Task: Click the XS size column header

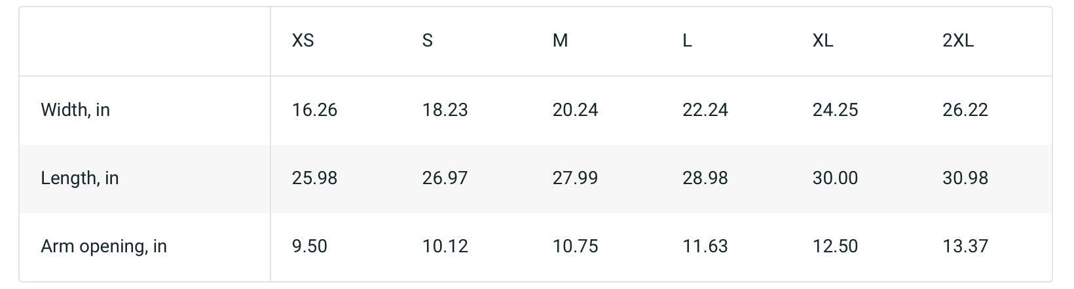Action: (x=303, y=41)
